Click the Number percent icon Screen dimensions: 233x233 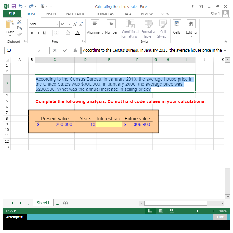[x=111, y=23]
